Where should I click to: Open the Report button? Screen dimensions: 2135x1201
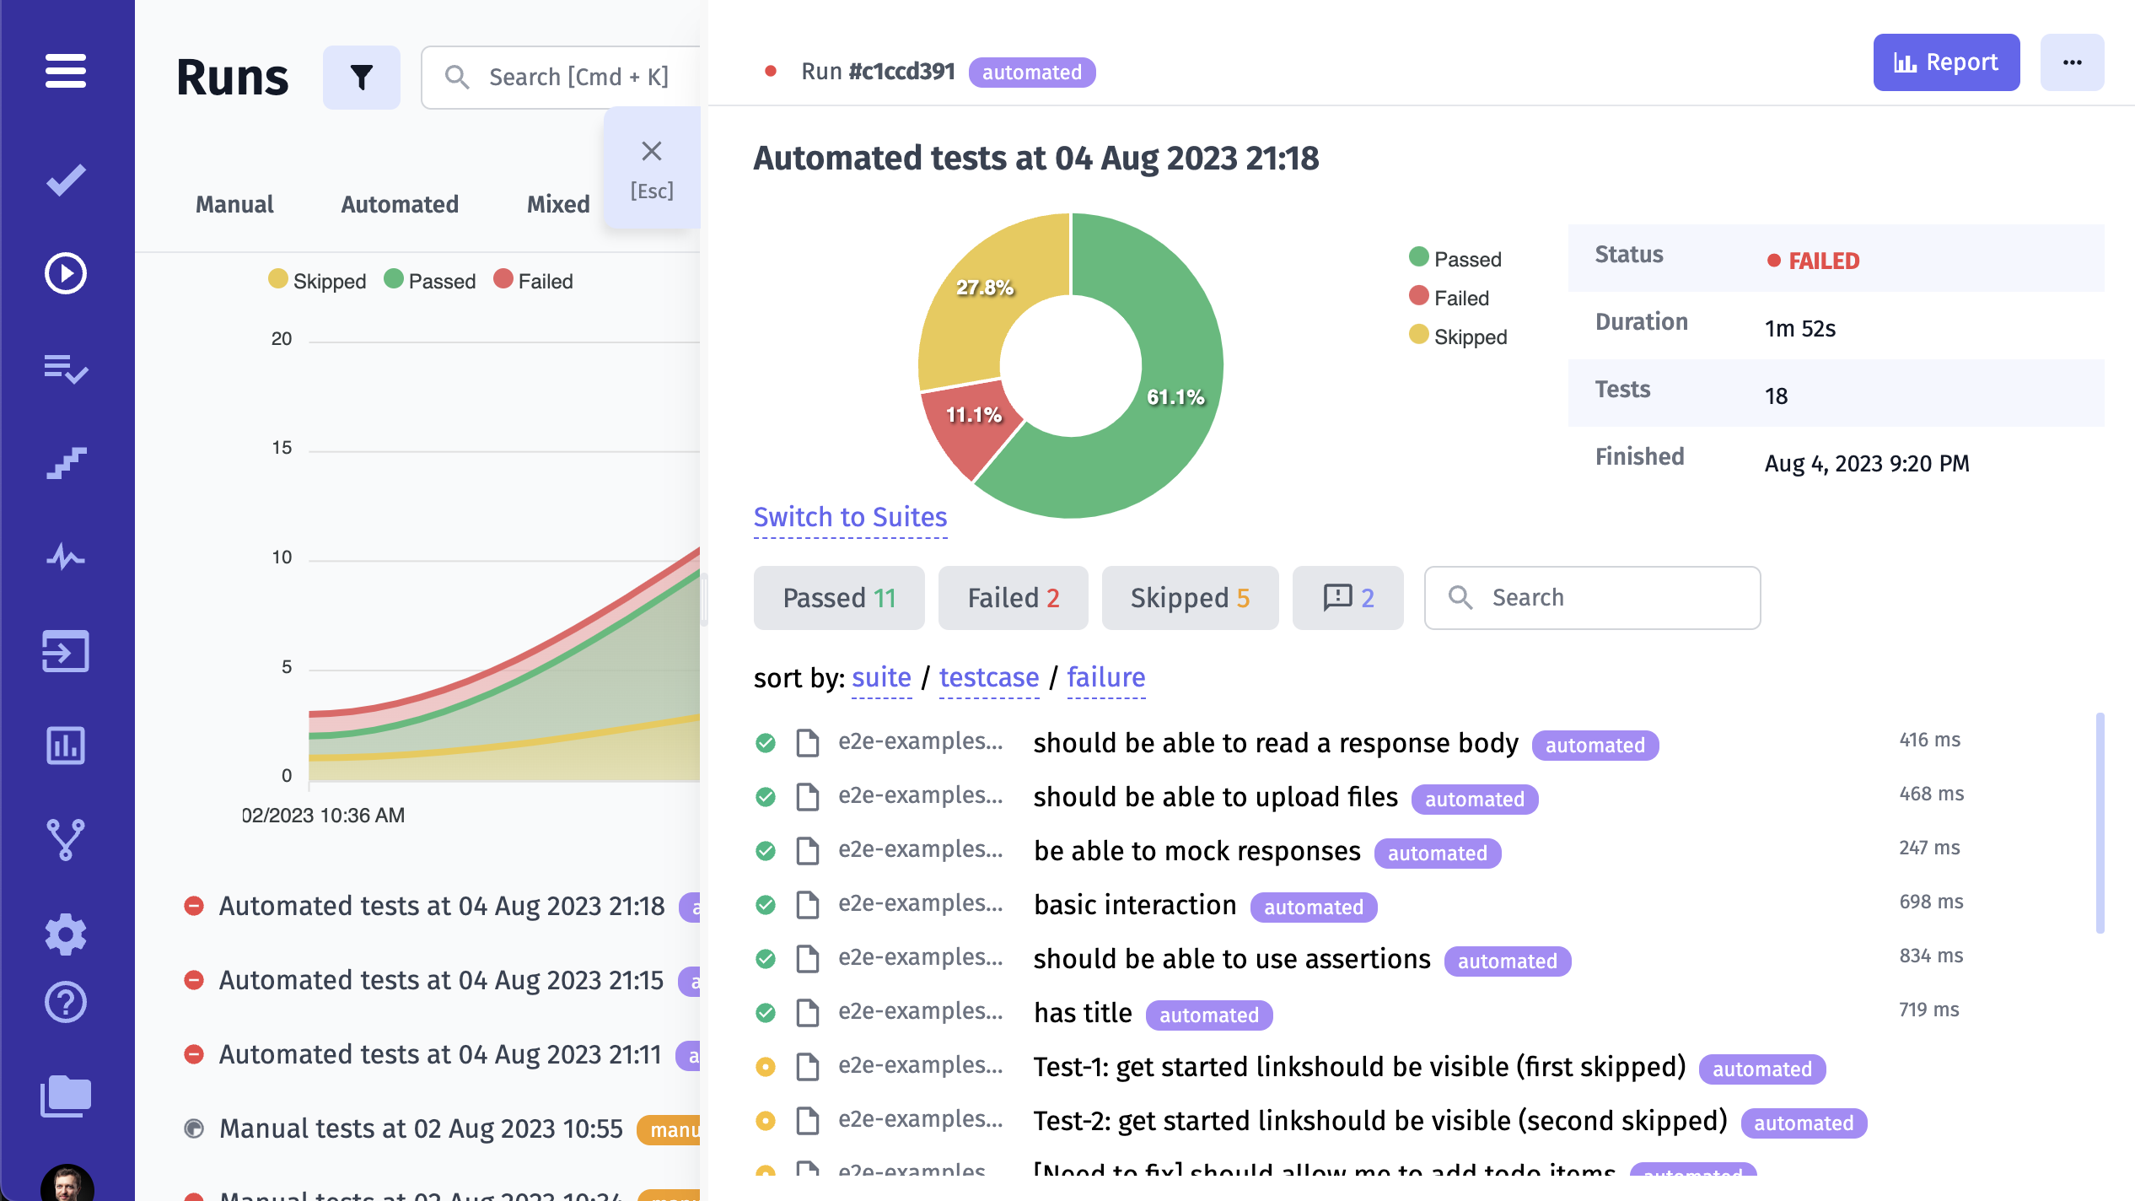[x=1946, y=62]
